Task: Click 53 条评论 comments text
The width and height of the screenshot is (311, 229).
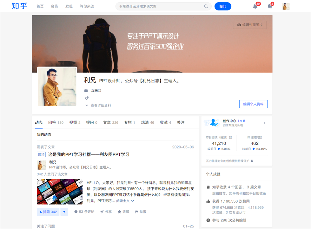Action: tap(87, 212)
